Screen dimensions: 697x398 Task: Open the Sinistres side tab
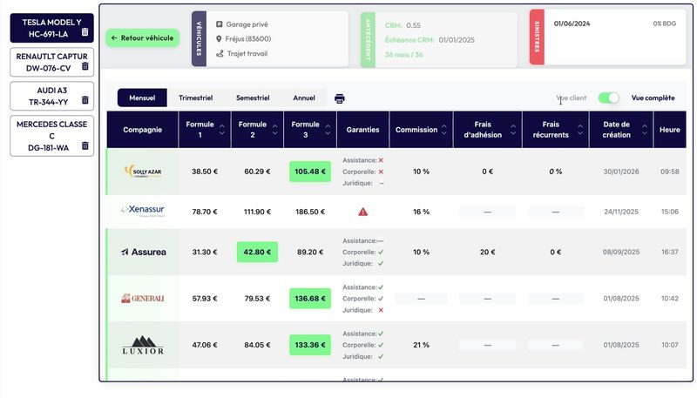pos(537,37)
